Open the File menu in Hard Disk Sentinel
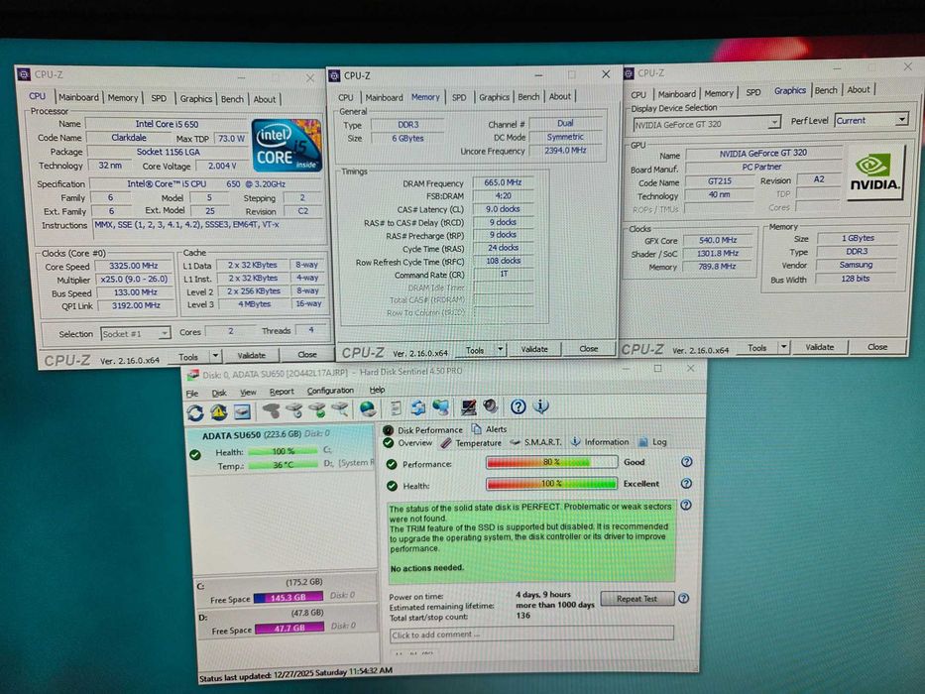The width and height of the screenshot is (925, 694). 192,393
